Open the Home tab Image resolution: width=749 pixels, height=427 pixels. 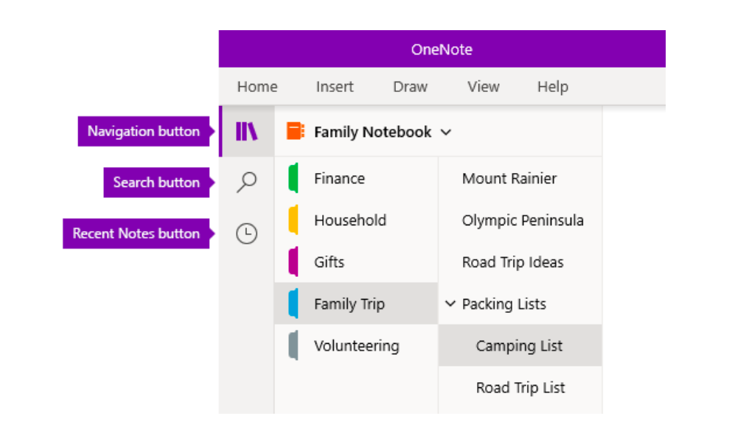[257, 86]
